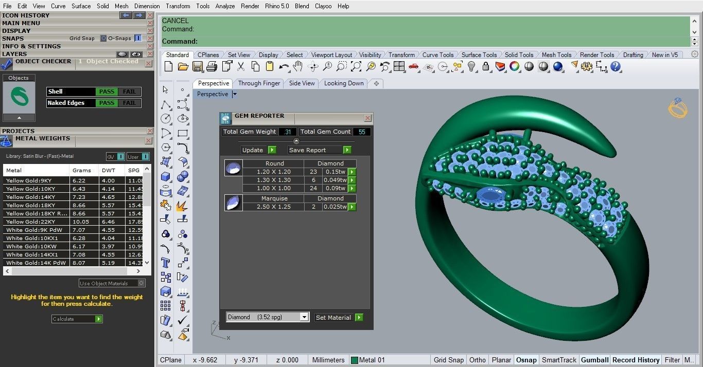Click the Object Checker checkmark icon
This screenshot has width=703, height=367.
click(x=7, y=64)
